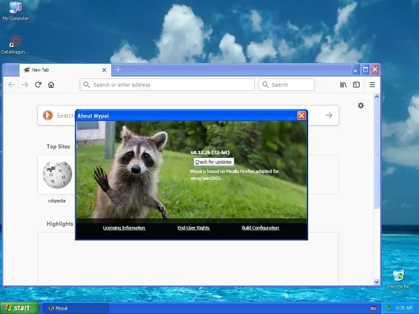The height and width of the screenshot is (314, 419).
Task: Close the About Mypal dialog
Action: pos(302,115)
